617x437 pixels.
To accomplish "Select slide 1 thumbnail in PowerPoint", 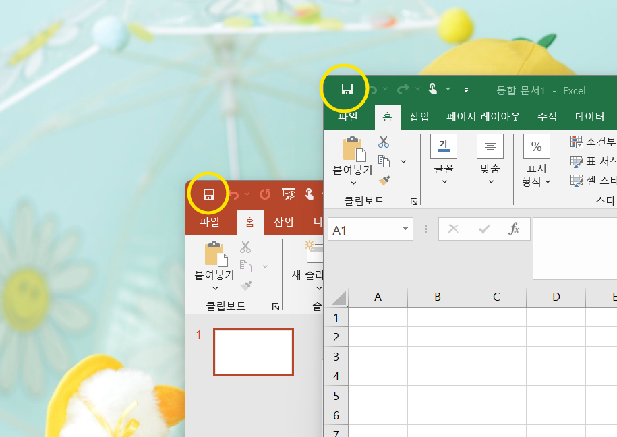I will coord(254,352).
